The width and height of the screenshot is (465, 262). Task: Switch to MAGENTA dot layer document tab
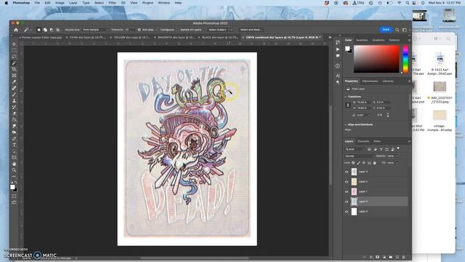tap(176, 38)
